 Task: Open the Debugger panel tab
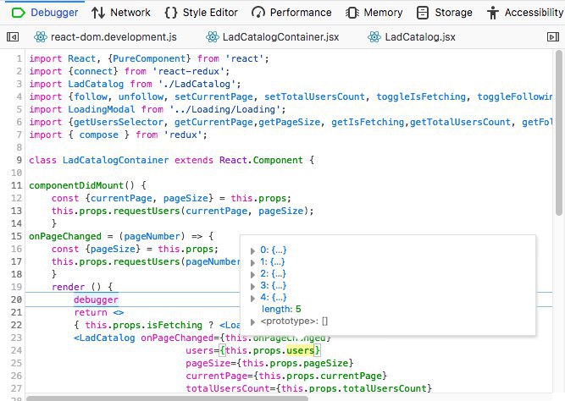(45, 13)
